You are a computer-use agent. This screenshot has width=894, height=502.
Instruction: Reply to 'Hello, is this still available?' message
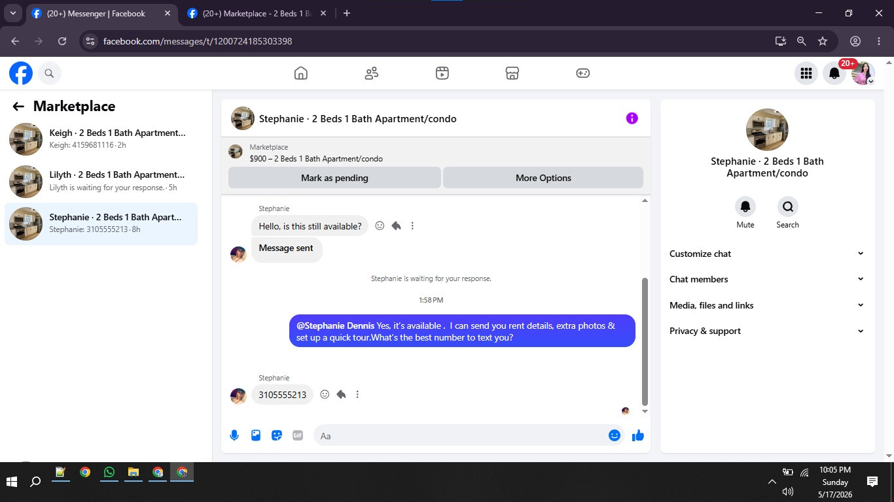[396, 226]
